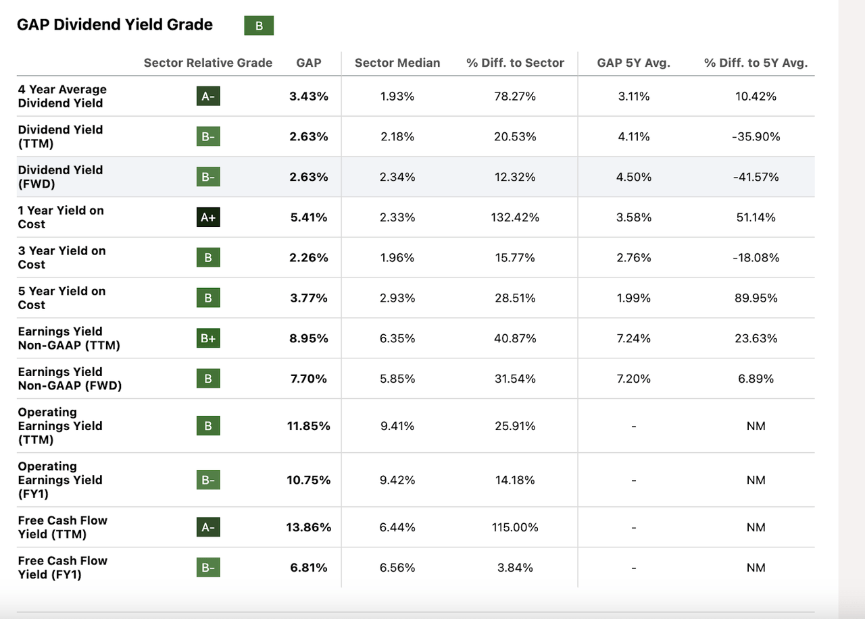Viewport: 865px width, 619px height.
Task: Click the 1.99% five-year average value
Action: coord(633,298)
